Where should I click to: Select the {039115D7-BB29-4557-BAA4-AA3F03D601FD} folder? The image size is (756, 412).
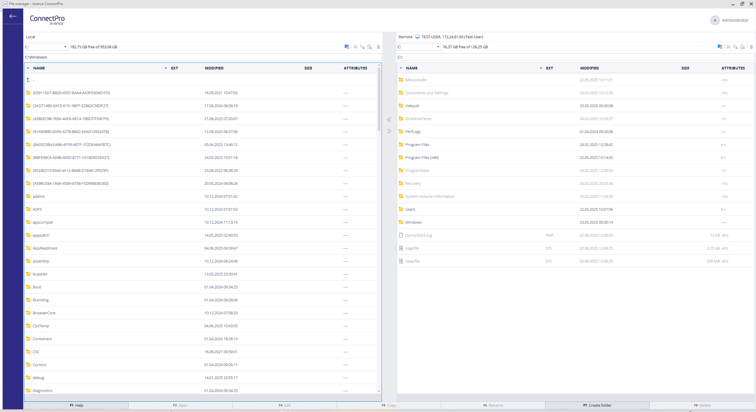[x=200, y=93]
